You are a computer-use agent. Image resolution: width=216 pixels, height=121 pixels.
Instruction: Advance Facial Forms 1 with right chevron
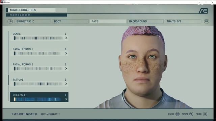point(66,53)
